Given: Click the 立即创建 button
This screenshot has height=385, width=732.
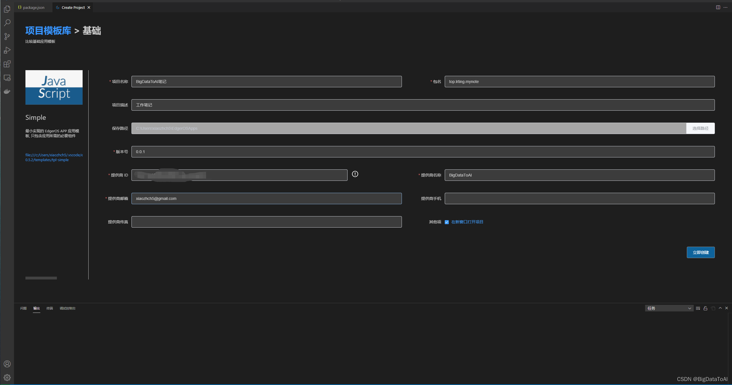Looking at the screenshot, I should point(701,252).
